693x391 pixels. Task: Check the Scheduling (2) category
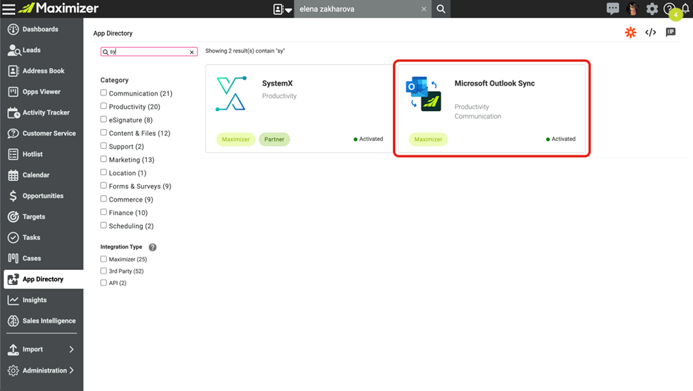(103, 225)
